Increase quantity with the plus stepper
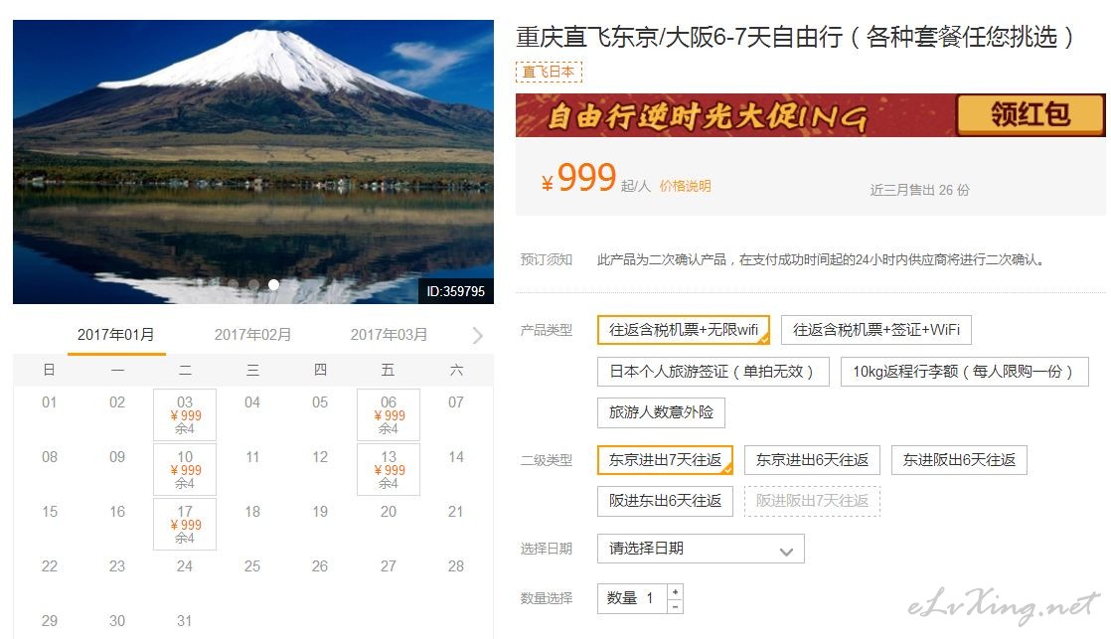Screen dimensions: 1111x639 [x=676, y=591]
